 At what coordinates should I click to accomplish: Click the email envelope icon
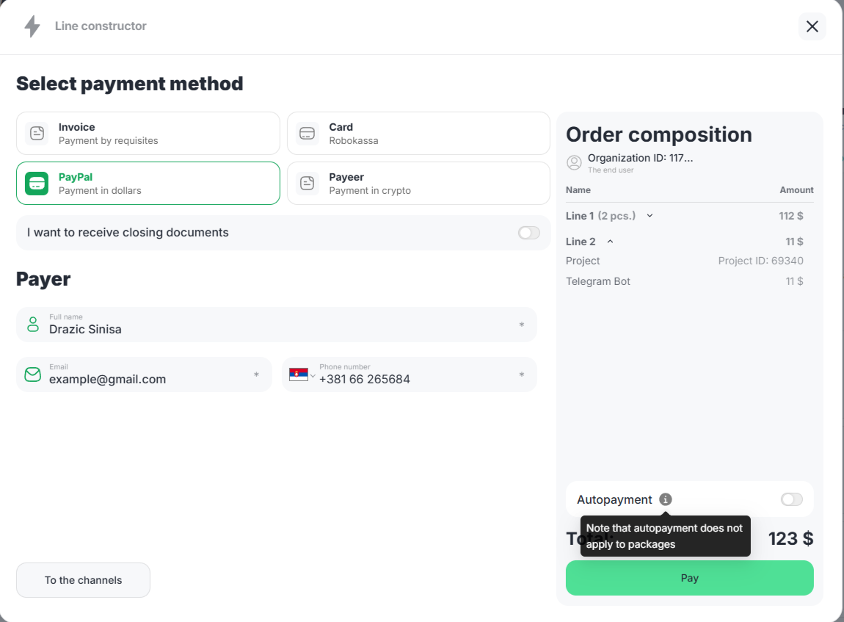point(33,375)
